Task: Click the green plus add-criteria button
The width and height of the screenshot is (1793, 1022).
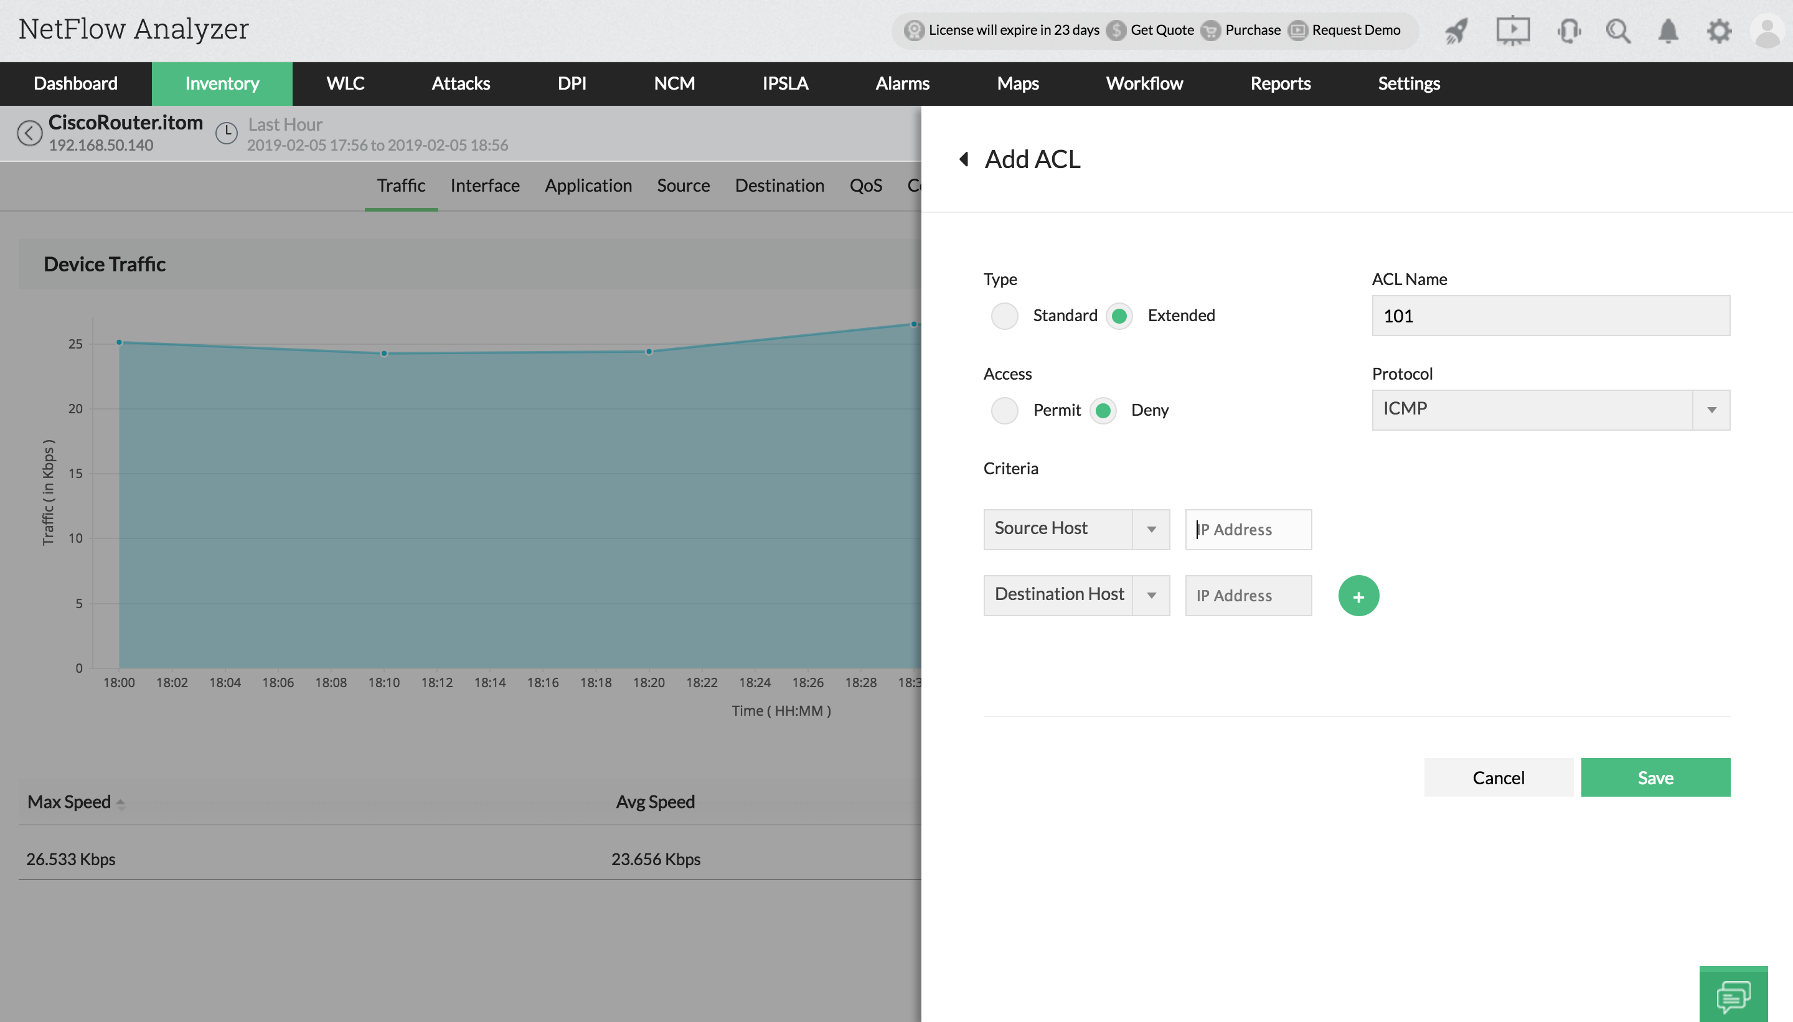Action: pyautogui.click(x=1358, y=596)
